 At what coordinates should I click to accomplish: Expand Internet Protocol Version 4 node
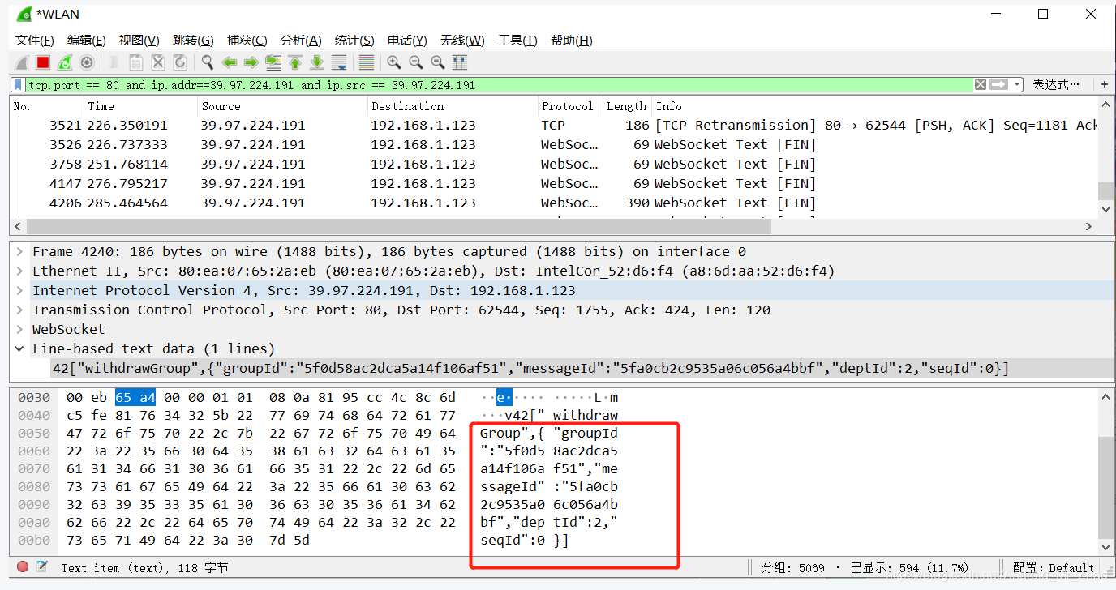(x=19, y=291)
